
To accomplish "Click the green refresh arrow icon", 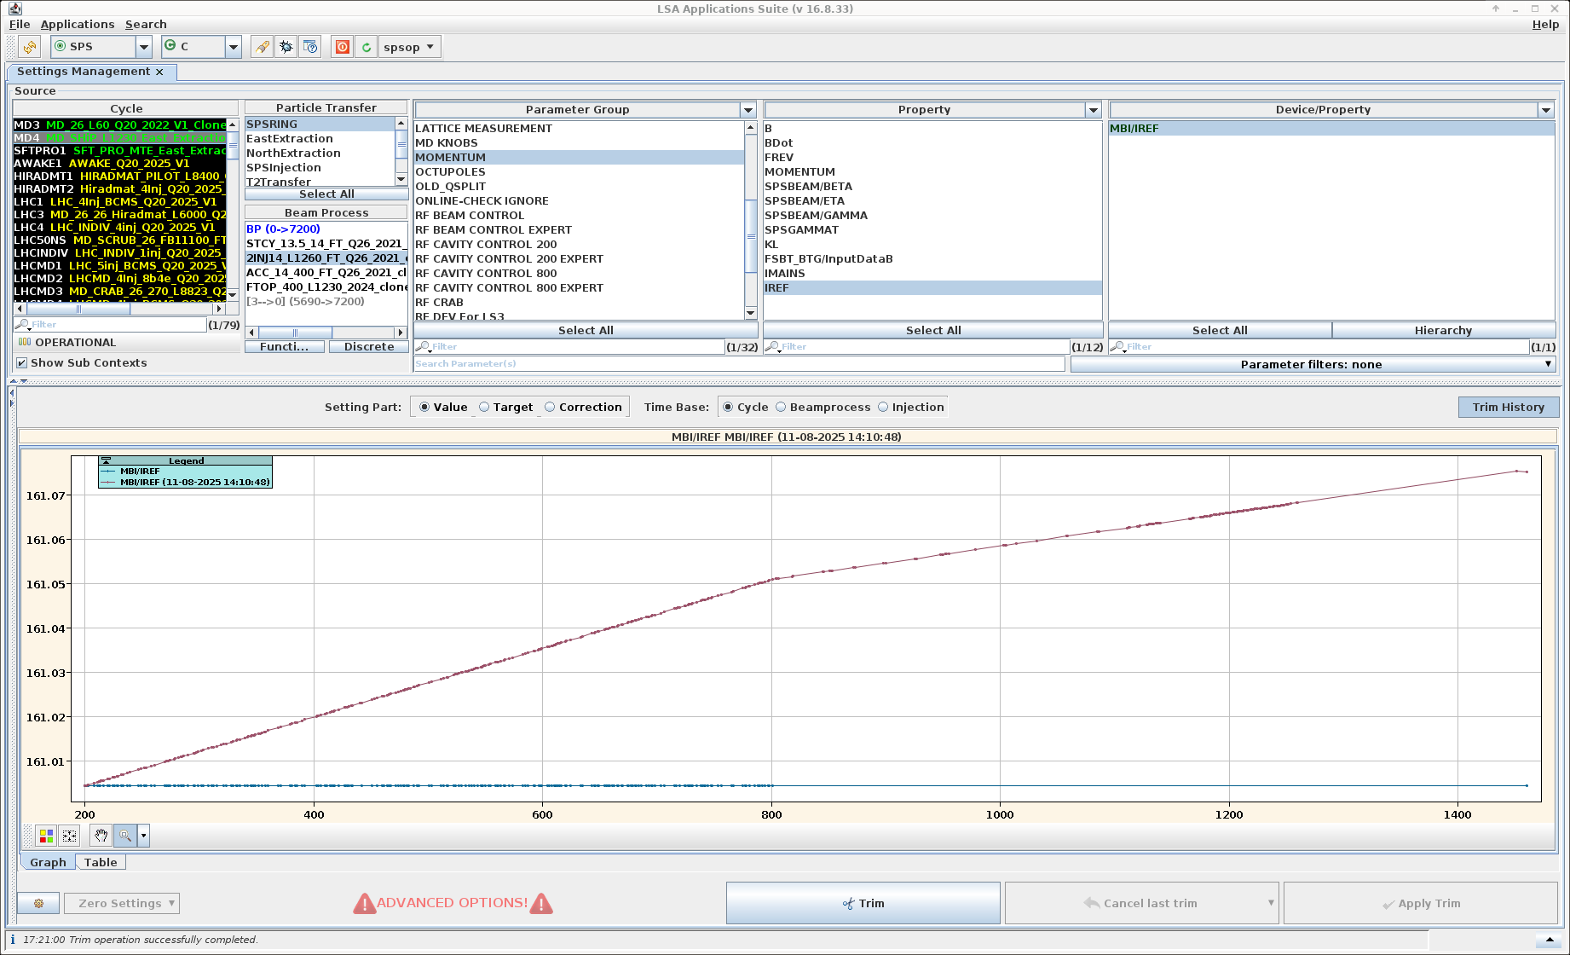I will 367,47.
